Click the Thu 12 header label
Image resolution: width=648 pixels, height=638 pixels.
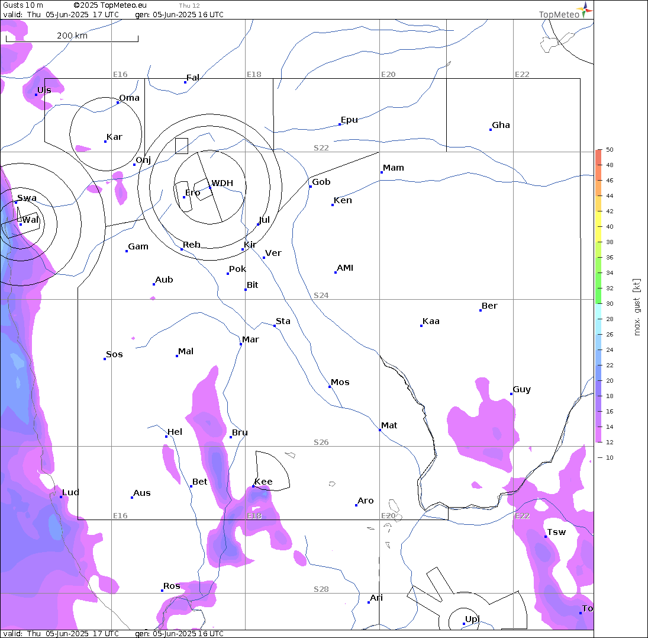pyautogui.click(x=189, y=5)
